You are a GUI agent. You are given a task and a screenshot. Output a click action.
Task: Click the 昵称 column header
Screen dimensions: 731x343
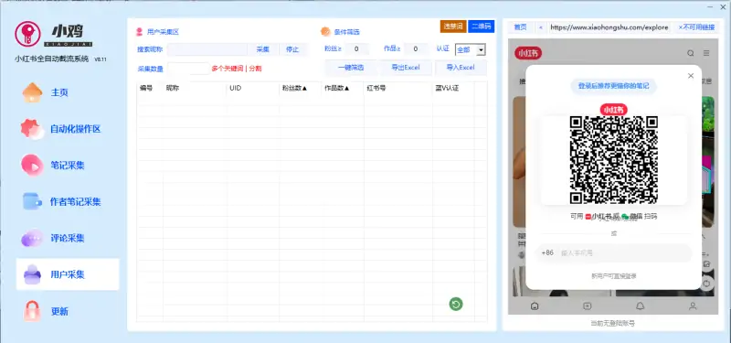pos(173,88)
